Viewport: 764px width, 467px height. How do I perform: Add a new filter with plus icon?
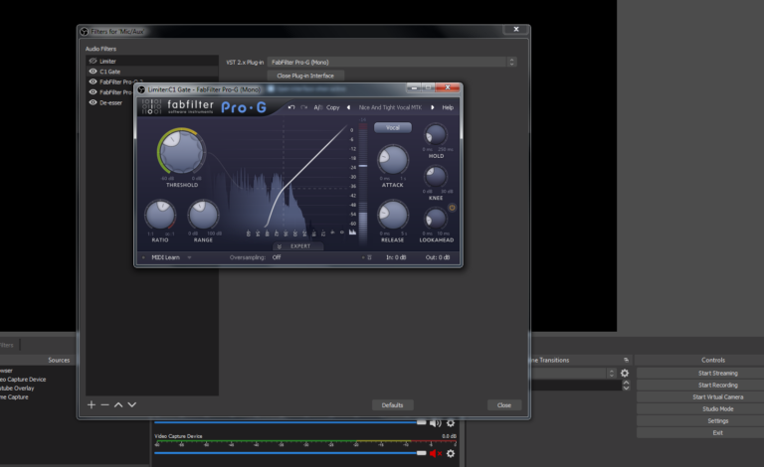tap(92, 404)
